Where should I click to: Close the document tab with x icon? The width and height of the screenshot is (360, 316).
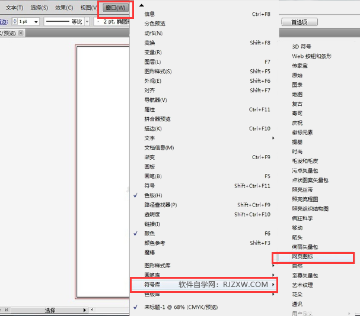click(21, 33)
